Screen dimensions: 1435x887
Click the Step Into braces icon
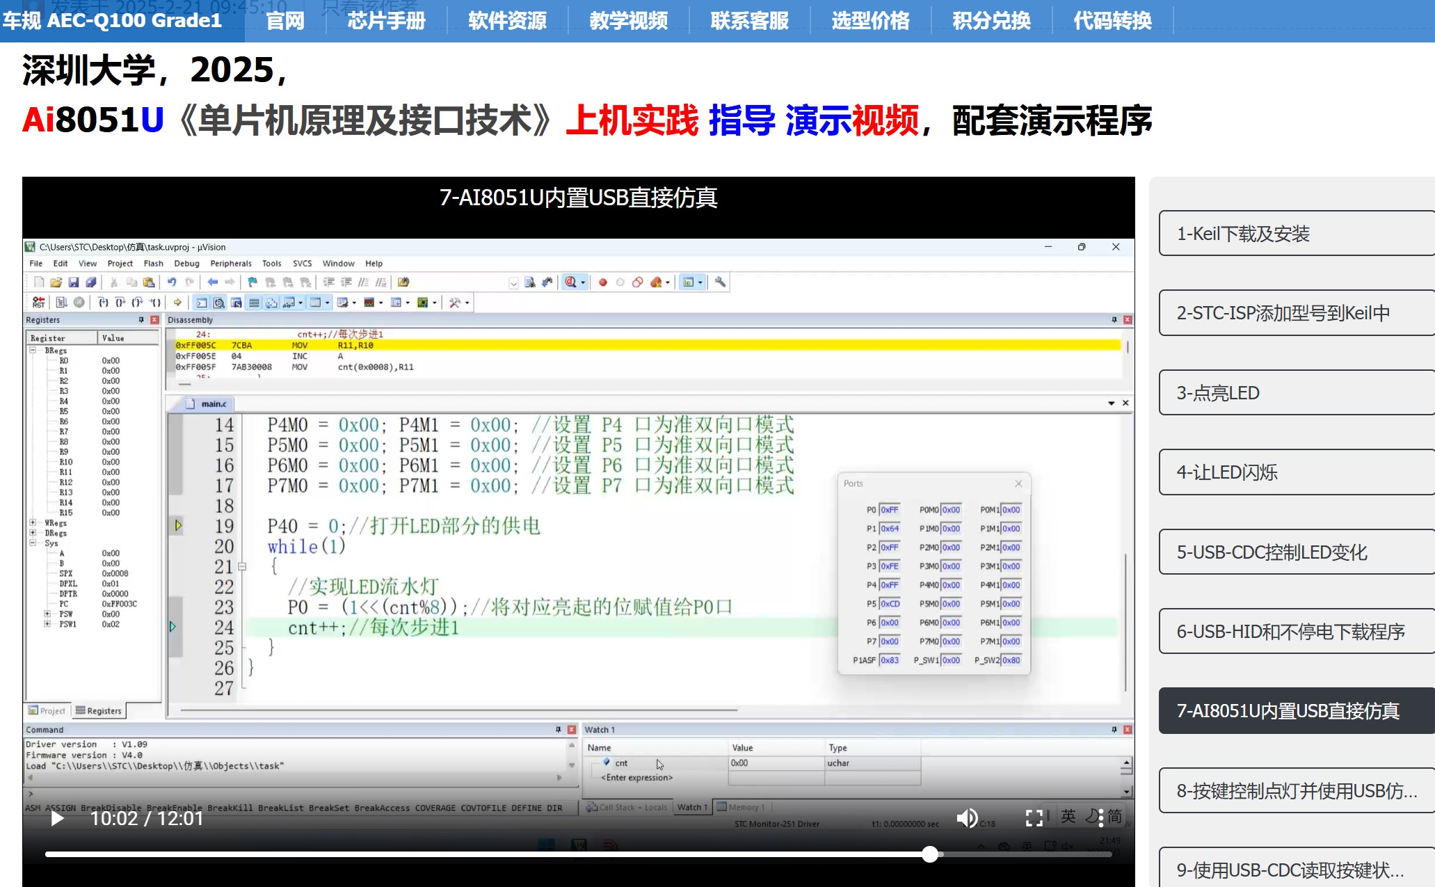[103, 303]
